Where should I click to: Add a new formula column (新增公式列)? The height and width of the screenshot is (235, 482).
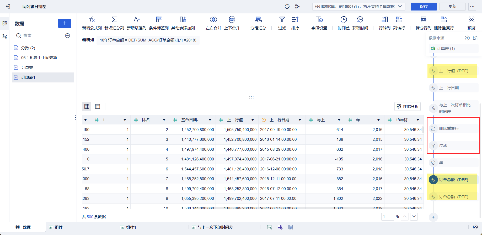click(x=92, y=23)
